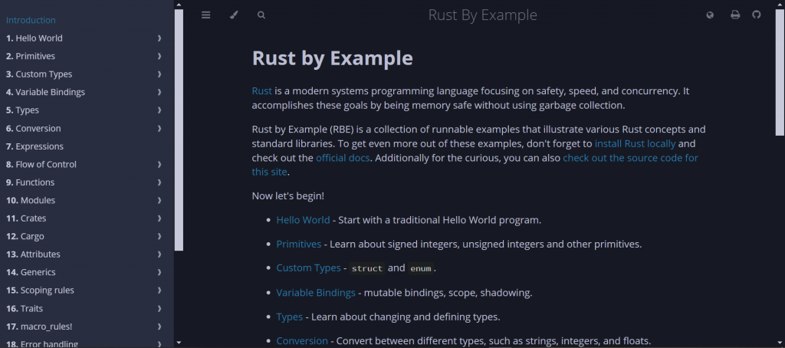Expand the Crates chapter chevron
The image size is (785, 348).
159,218
